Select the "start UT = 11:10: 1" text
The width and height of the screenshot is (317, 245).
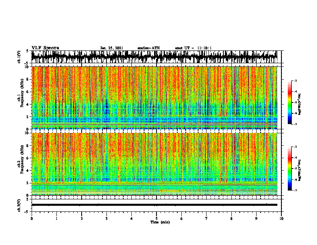193,48
